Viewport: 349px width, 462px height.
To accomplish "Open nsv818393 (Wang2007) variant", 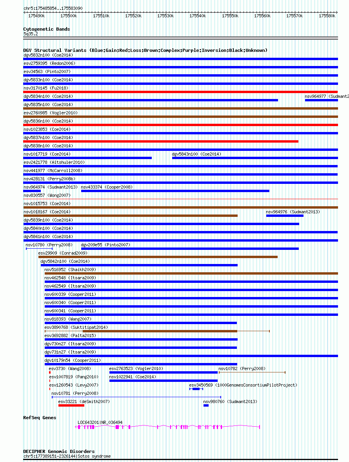I will (140, 323).
